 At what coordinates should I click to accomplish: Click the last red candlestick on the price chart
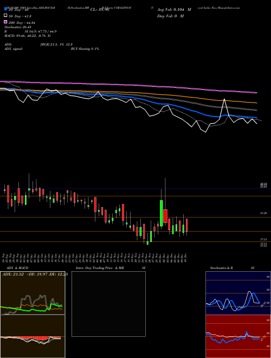(187, 225)
